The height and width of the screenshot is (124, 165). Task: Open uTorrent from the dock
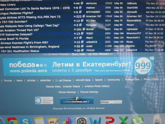click(x=138, y=120)
